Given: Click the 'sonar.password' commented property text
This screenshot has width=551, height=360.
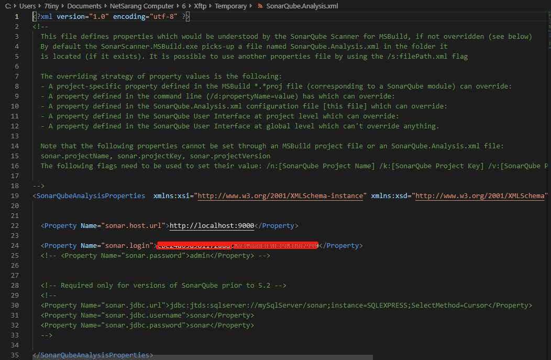Looking at the screenshot, I should (x=153, y=256).
